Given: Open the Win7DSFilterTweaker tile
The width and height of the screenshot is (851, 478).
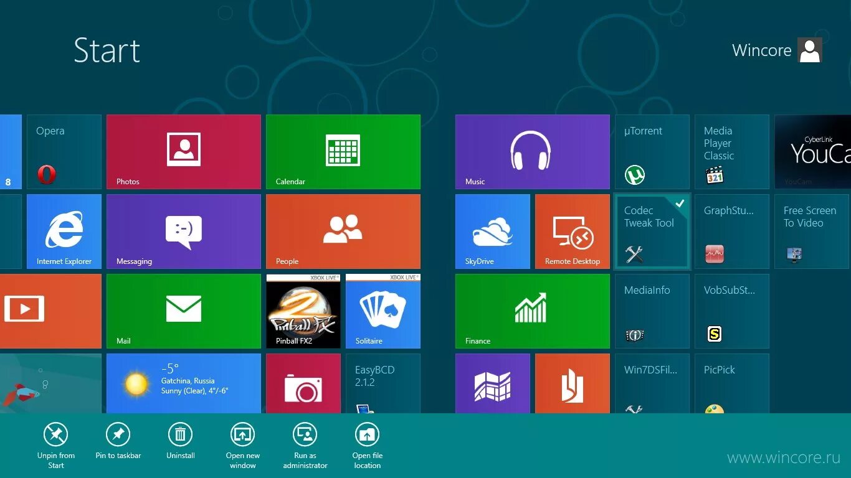Looking at the screenshot, I should 652,383.
